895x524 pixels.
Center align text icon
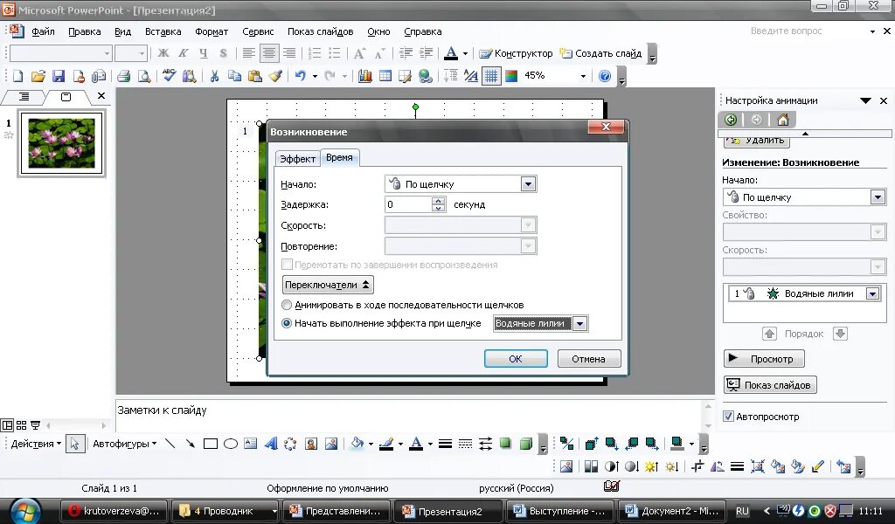269,53
